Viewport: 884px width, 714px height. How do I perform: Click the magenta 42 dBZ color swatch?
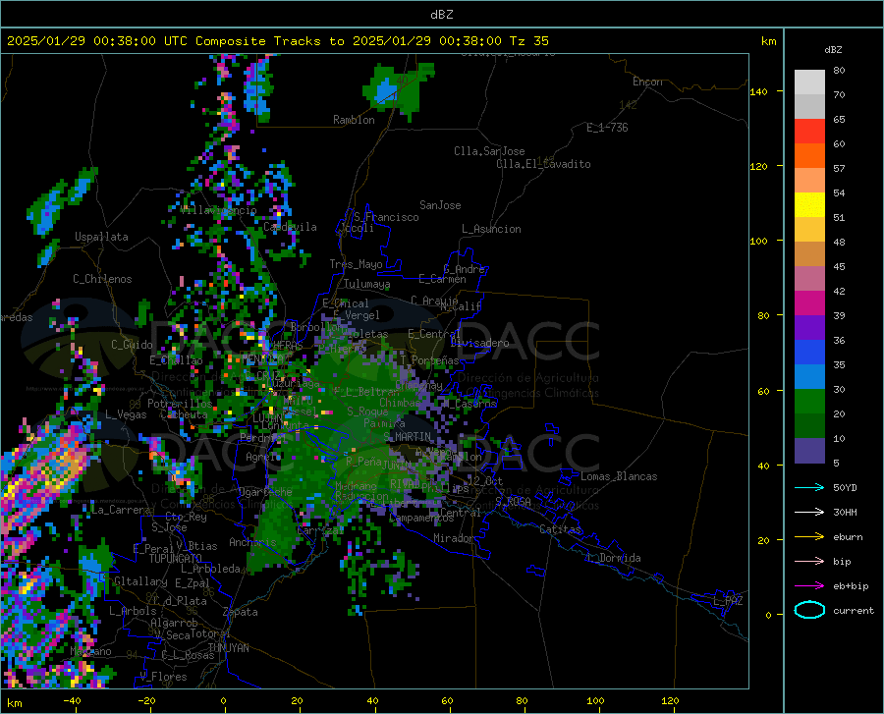tap(809, 303)
